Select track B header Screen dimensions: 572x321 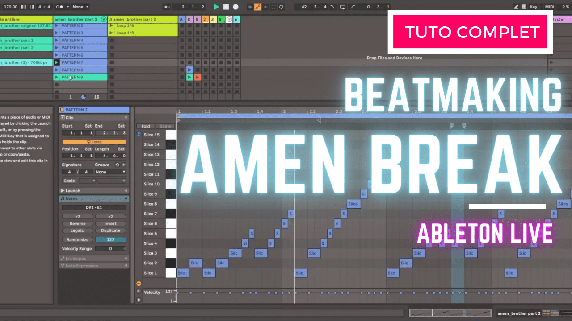coord(197,19)
